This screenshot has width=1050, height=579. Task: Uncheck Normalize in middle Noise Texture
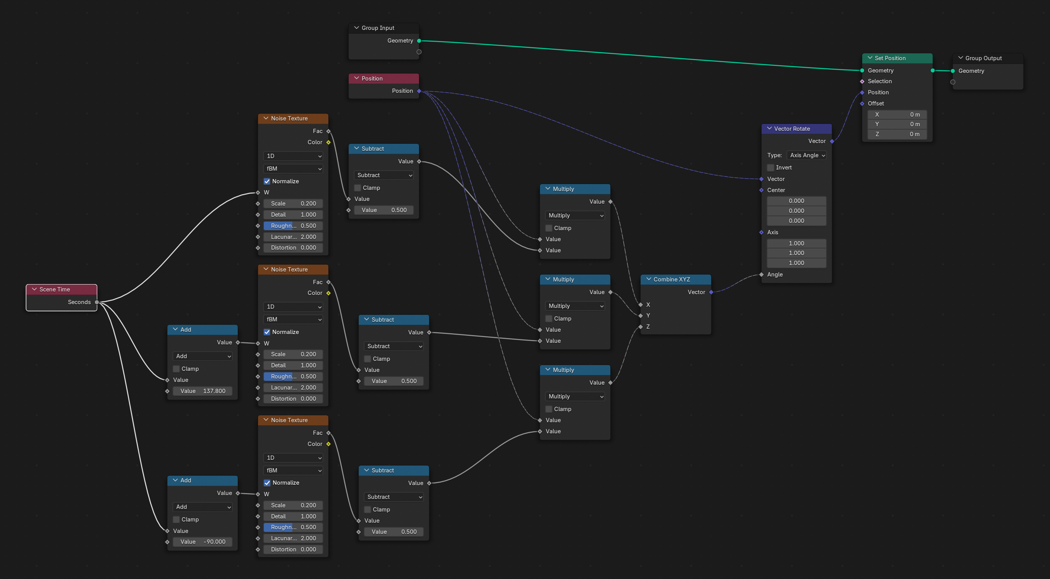(267, 332)
